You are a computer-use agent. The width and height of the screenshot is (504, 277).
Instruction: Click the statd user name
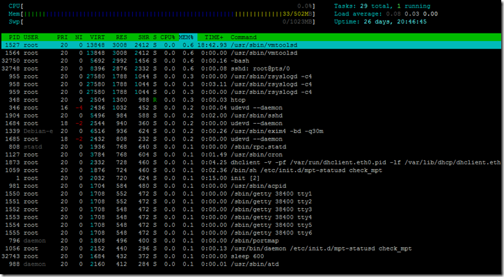(33, 147)
